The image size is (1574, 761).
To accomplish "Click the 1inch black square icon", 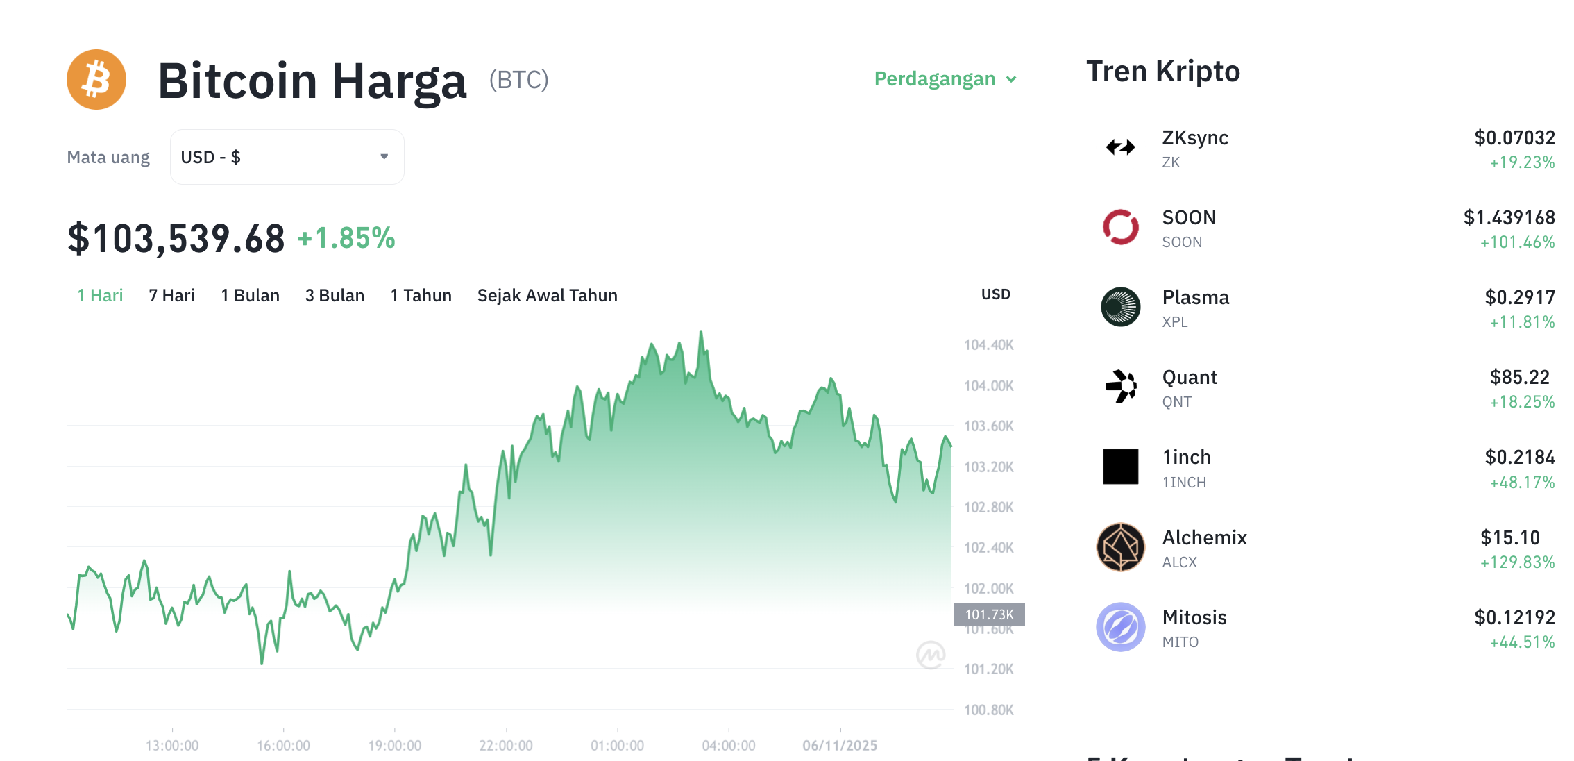I will click(1119, 468).
